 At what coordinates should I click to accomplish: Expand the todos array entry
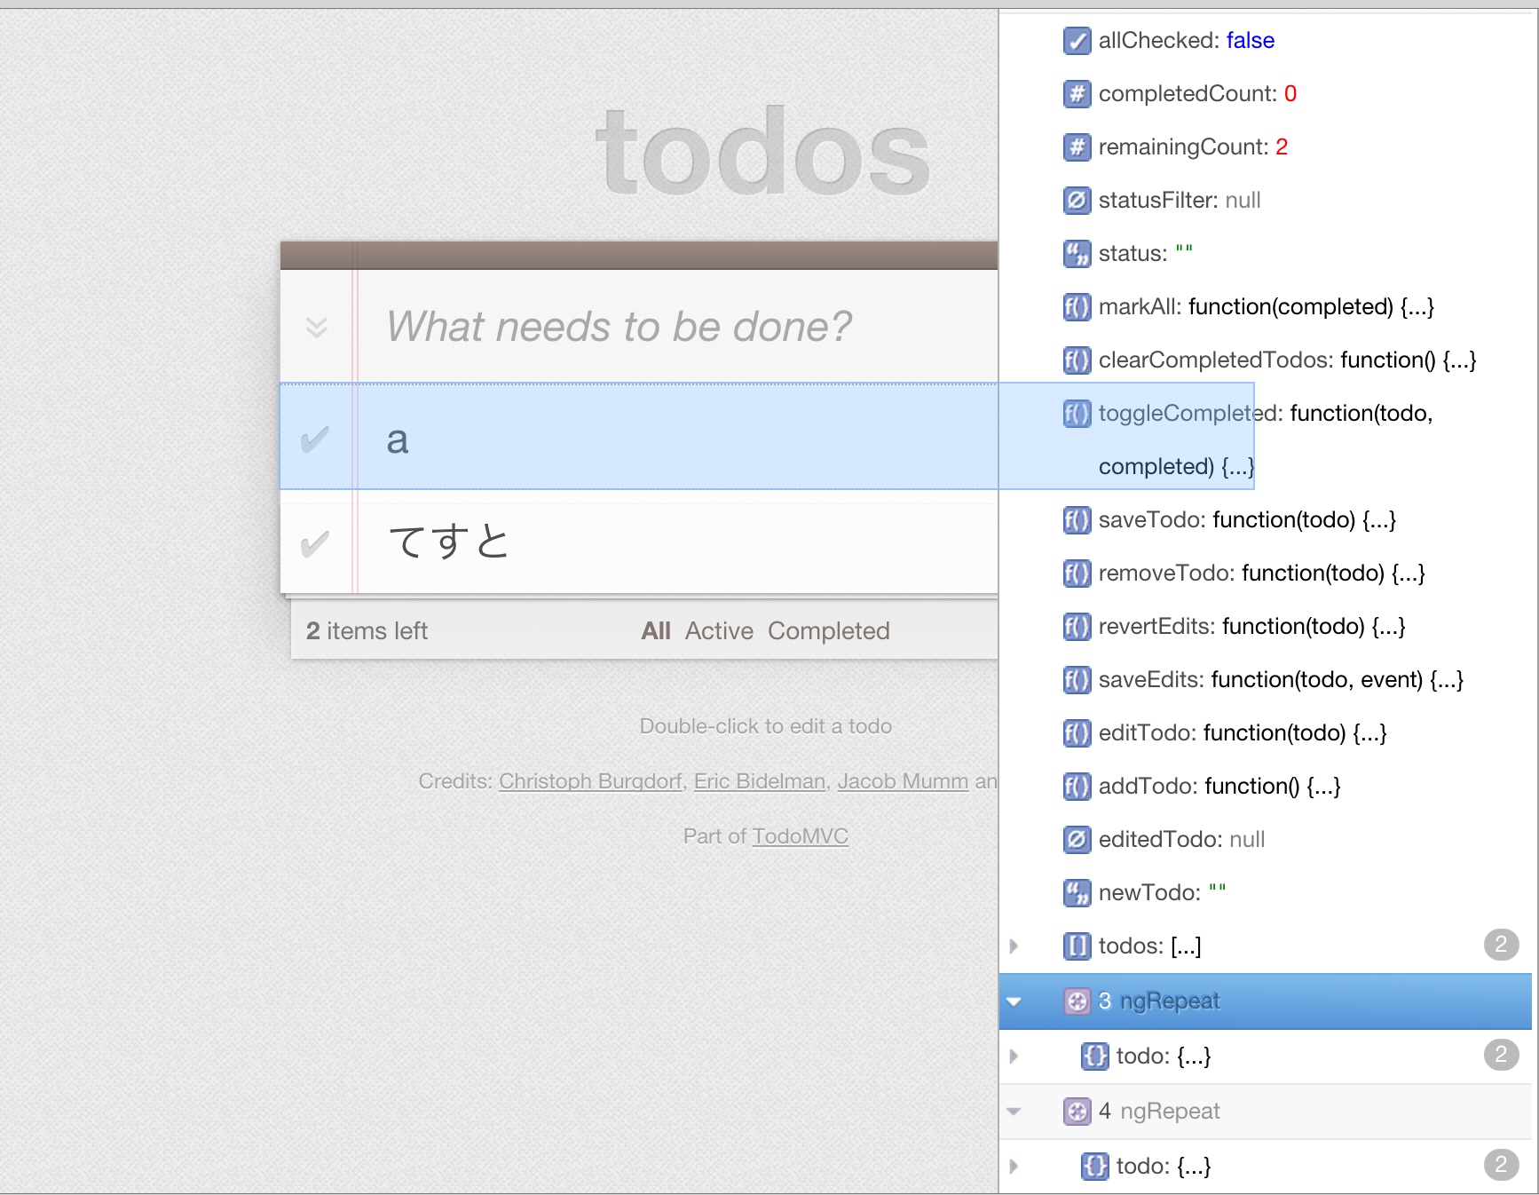point(1014,946)
